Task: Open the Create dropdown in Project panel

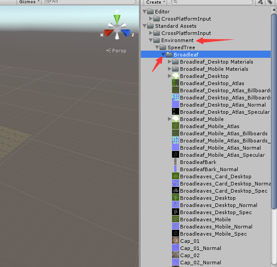Action: (155, 2)
